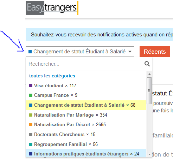The height and width of the screenshot is (159, 173).
Task: Click the scrollbar down arrow
Action: 149,154
